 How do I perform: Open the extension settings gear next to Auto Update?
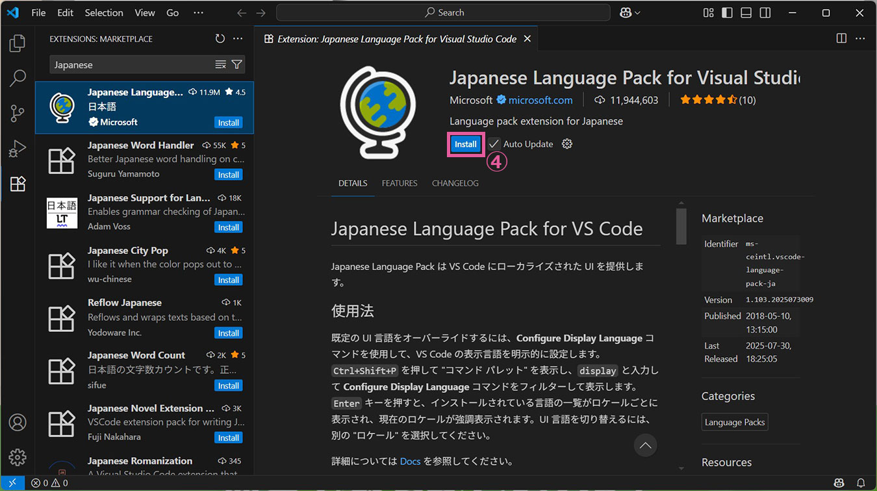click(567, 144)
